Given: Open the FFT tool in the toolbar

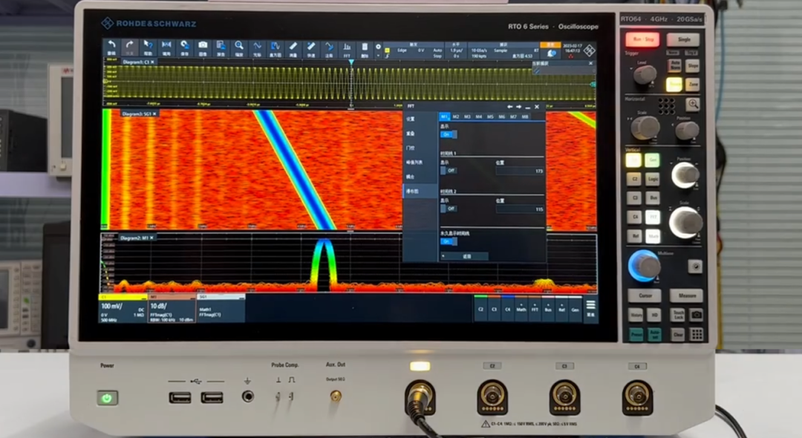Looking at the screenshot, I should point(347,48).
